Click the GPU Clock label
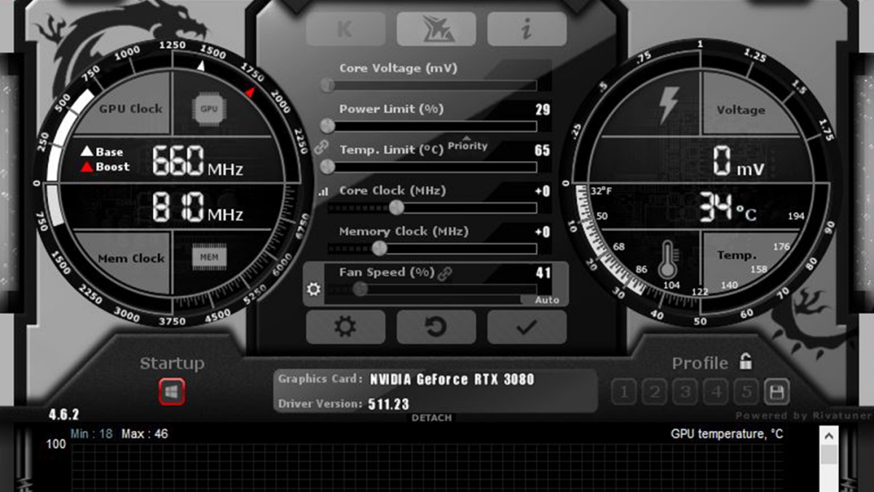The height and width of the screenshot is (492, 874). pyautogui.click(x=131, y=109)
